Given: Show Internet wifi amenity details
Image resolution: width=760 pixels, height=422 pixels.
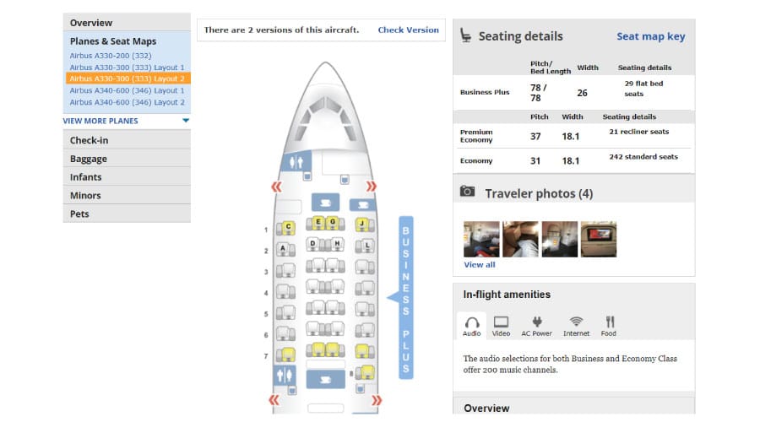Looking at the screenshot, I should (x=577, y=325).
